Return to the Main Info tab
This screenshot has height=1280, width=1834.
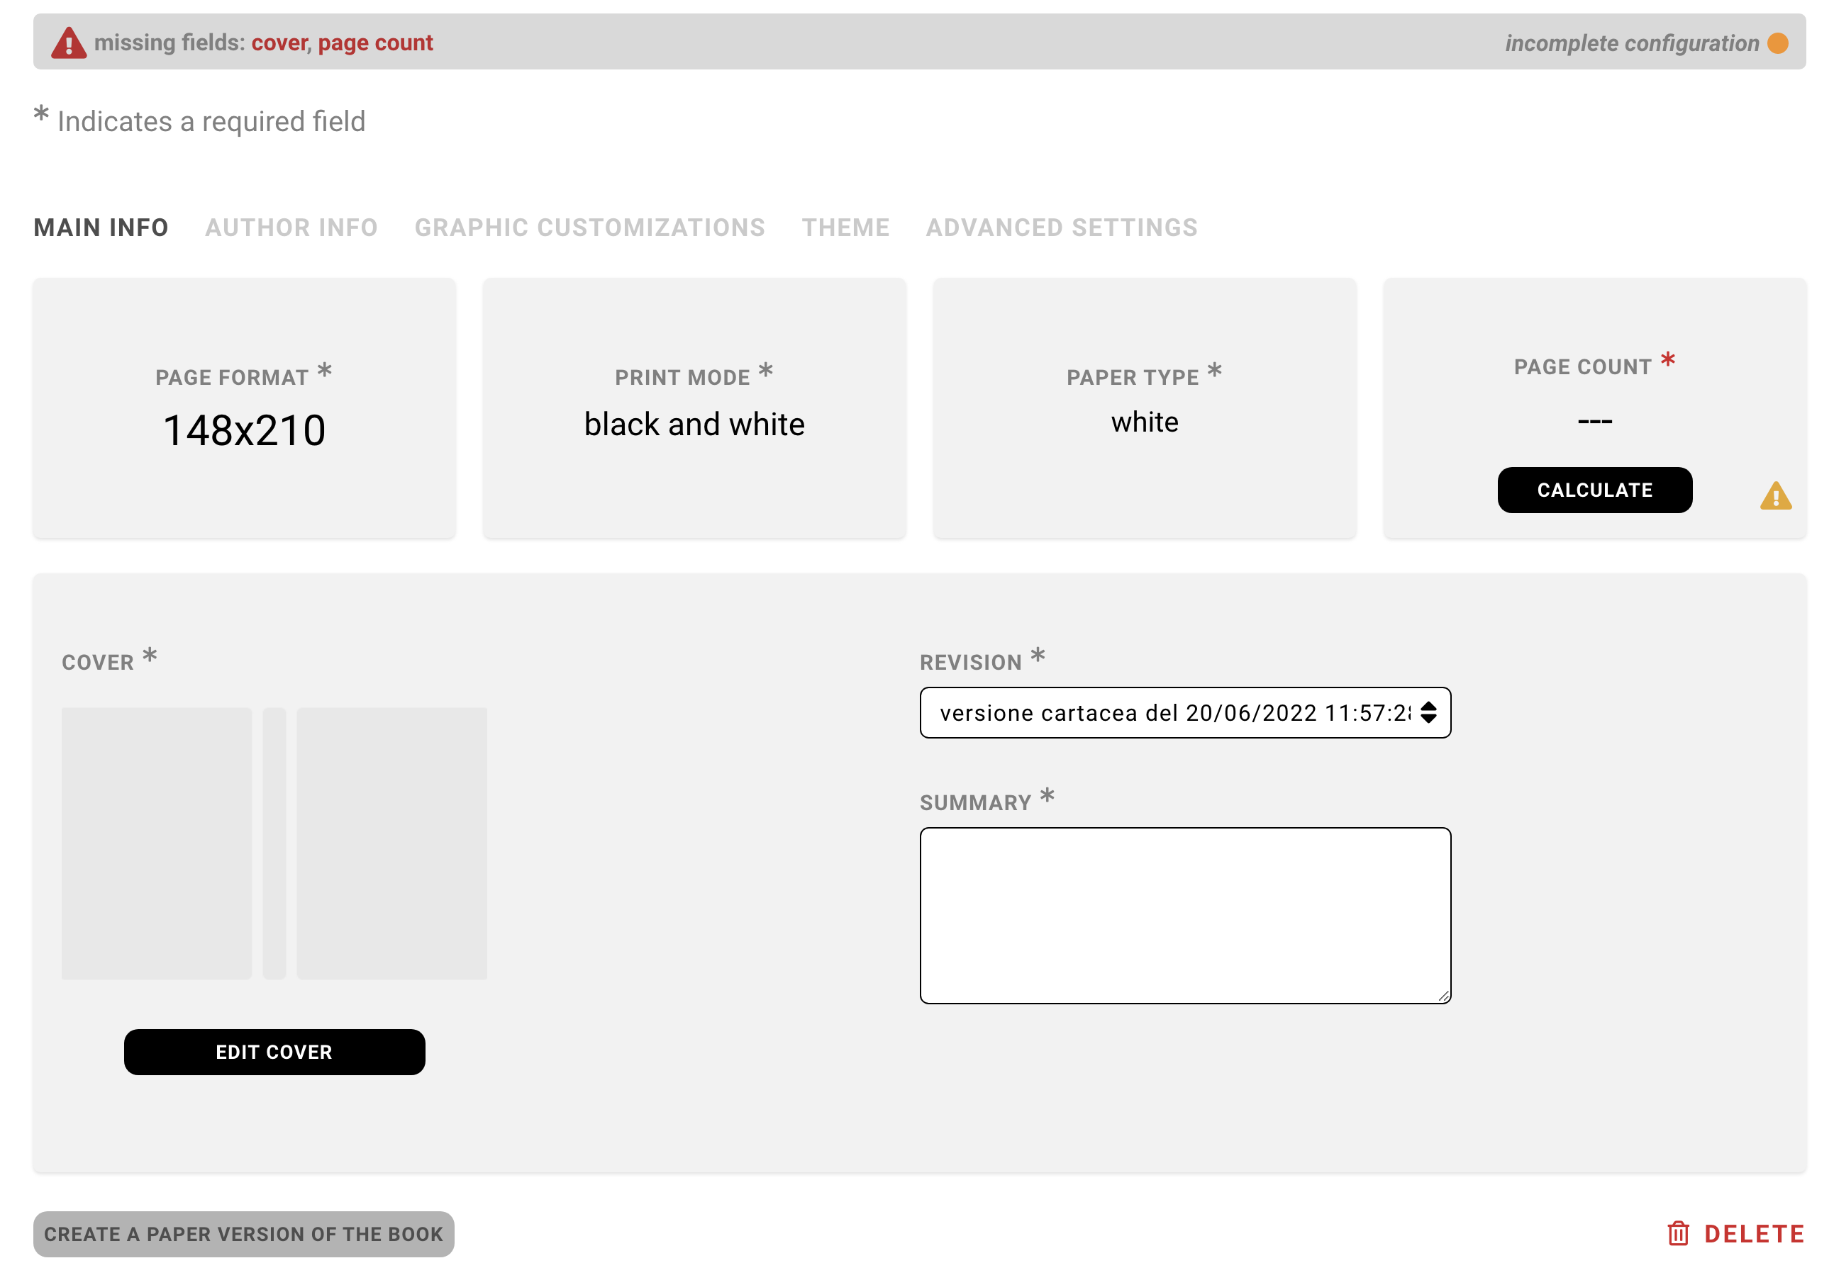click(x=100, y=227)
